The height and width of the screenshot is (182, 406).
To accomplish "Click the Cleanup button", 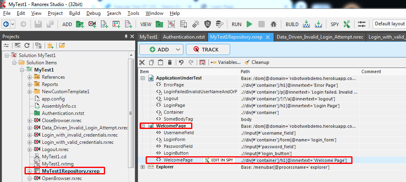I will click(257, 62).
